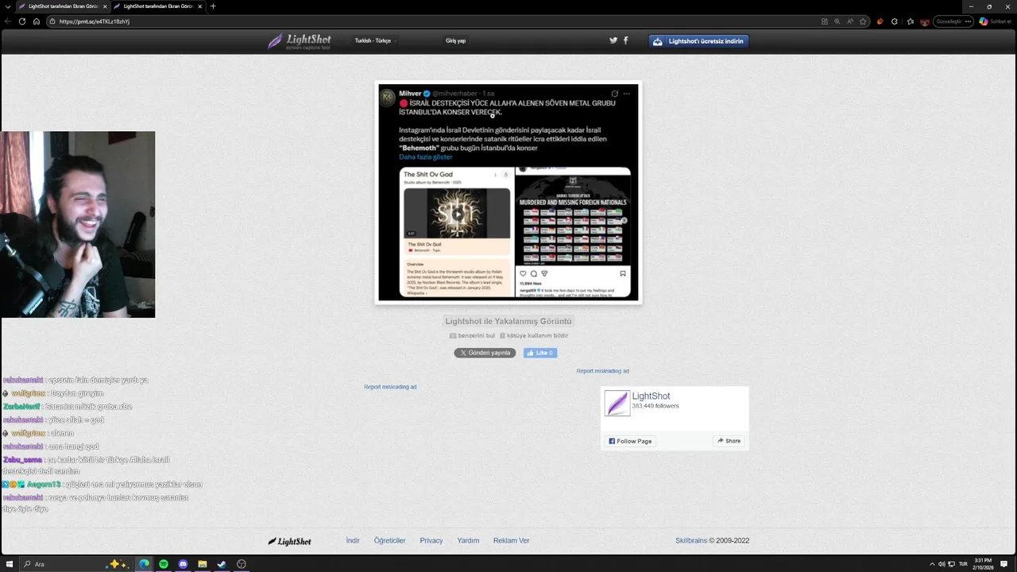Screen dimensions: 1017x572
Task: Open the browser extensions icon
Action: (x=895, y=21)
